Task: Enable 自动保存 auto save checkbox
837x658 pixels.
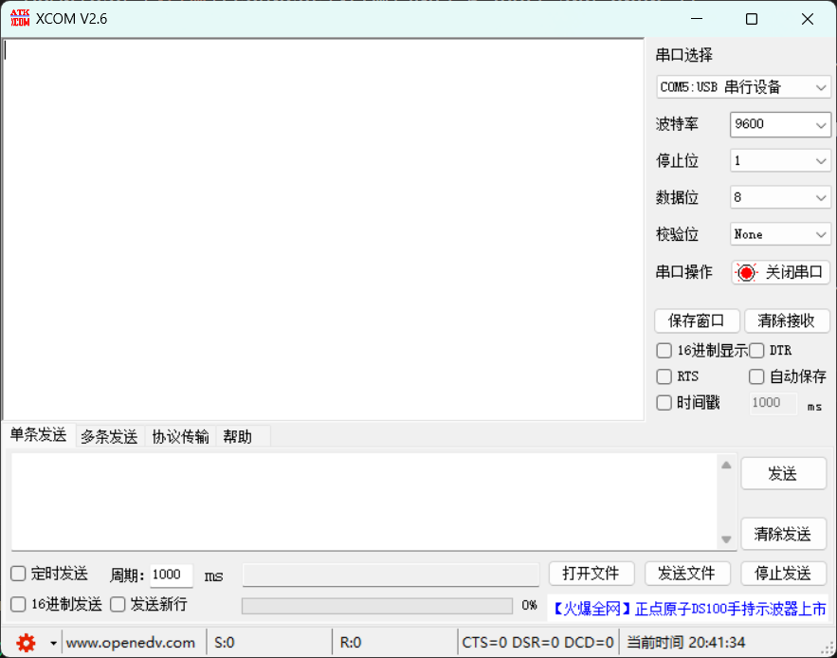Action: 756,376
